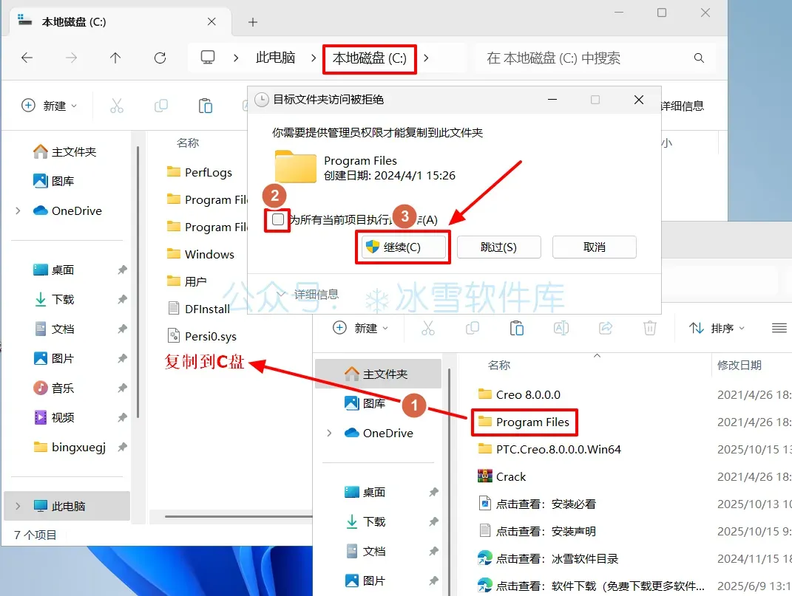
Task: Click Rename icon in the lower Explorer window
Action: (561, 328)
